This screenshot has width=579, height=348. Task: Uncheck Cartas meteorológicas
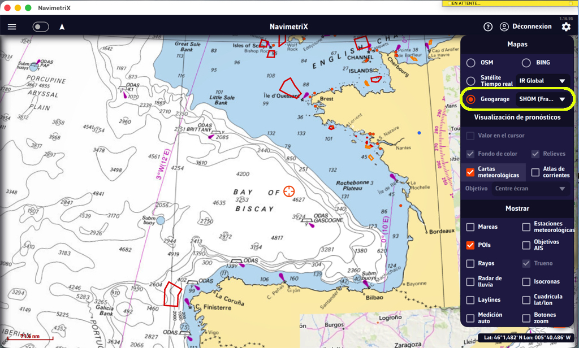click(470, 172)
